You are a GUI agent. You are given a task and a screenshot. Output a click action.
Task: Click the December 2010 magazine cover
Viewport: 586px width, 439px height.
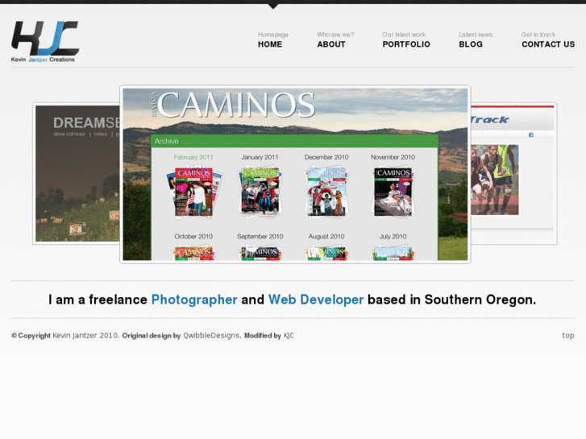tap(326, 193)
